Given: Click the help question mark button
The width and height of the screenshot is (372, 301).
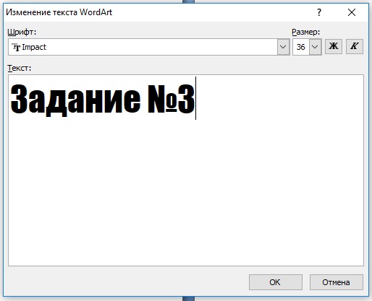Looking at the screenshot, I should click(x=319, y=12).
